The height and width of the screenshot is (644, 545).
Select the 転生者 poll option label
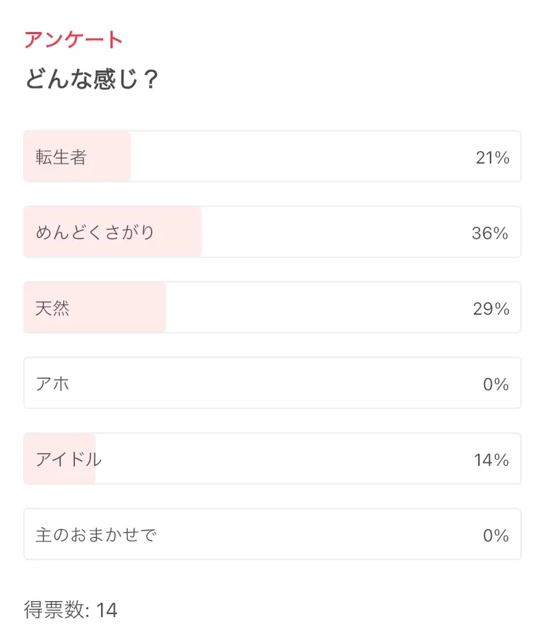coord(61,157)
